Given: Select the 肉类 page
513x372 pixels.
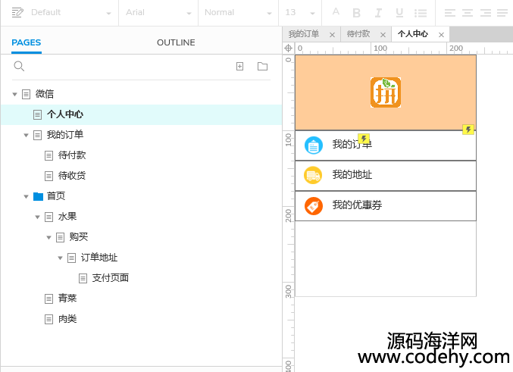Looking at the screenshot, I should (x=67, y=319).
